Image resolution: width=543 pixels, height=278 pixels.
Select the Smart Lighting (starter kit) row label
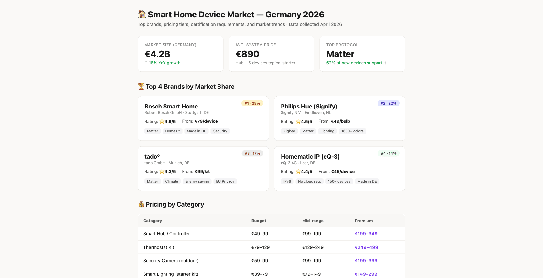click(171, 274)
